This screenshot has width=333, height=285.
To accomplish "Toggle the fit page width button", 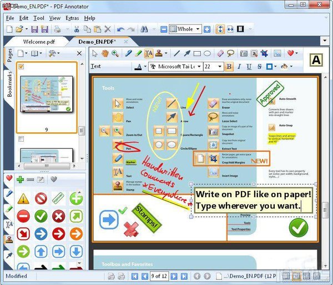I will coord(230,29).
